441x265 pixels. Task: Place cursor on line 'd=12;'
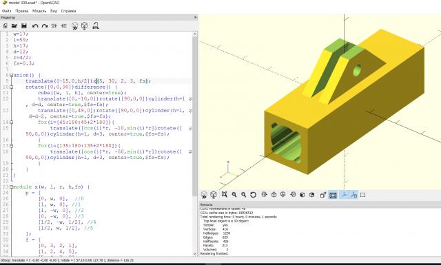click(20, 52)
